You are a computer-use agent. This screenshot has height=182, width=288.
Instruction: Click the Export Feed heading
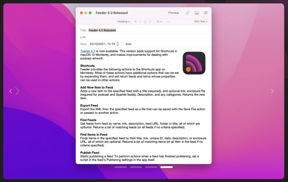(89, 105)
